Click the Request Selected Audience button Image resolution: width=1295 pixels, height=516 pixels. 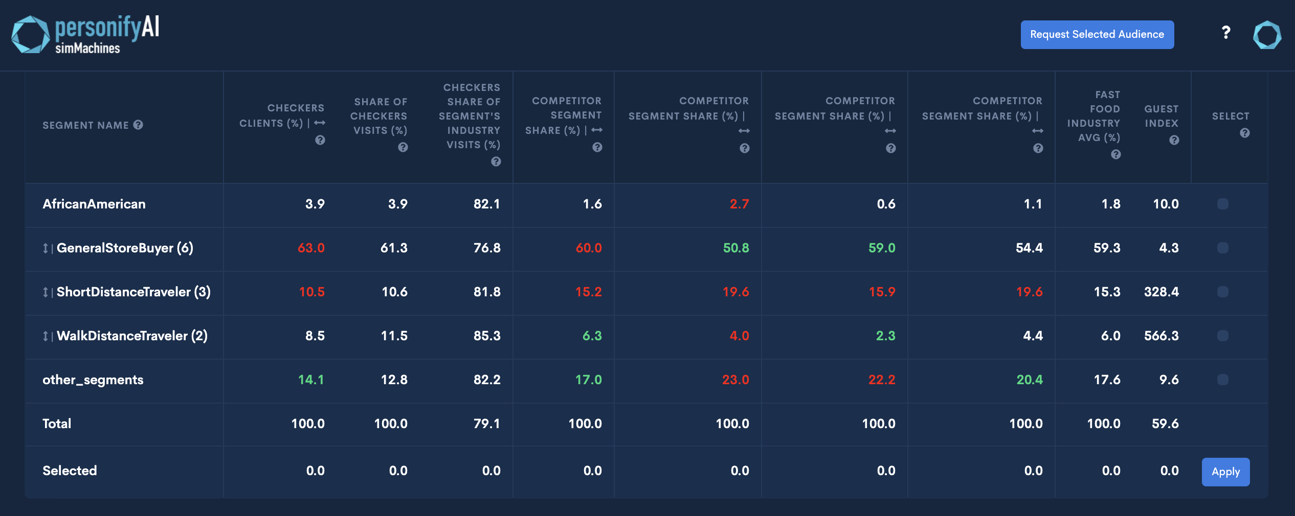pyautogui.click(x=1097, y=34)
